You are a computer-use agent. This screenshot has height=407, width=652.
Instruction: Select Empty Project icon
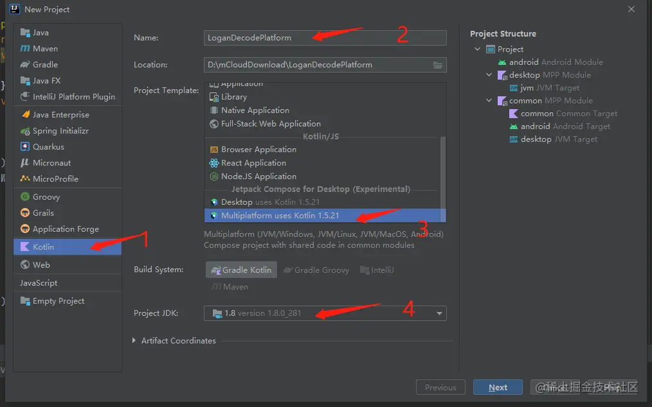point(25,300)
